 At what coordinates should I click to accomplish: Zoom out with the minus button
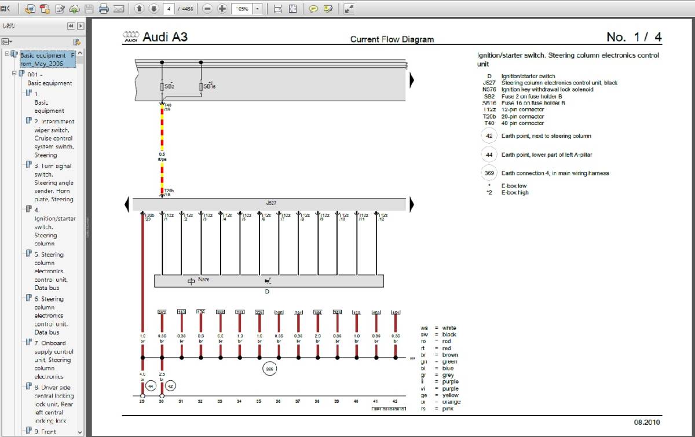[x=207, y=9]
